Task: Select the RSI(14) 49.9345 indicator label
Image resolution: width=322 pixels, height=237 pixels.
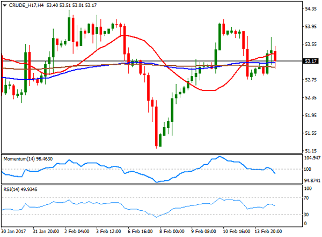Action: [x=20, y=189]
